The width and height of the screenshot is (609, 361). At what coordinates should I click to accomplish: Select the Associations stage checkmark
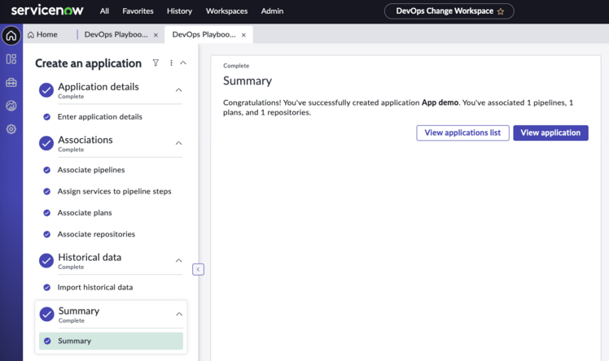tap(46, 143)
